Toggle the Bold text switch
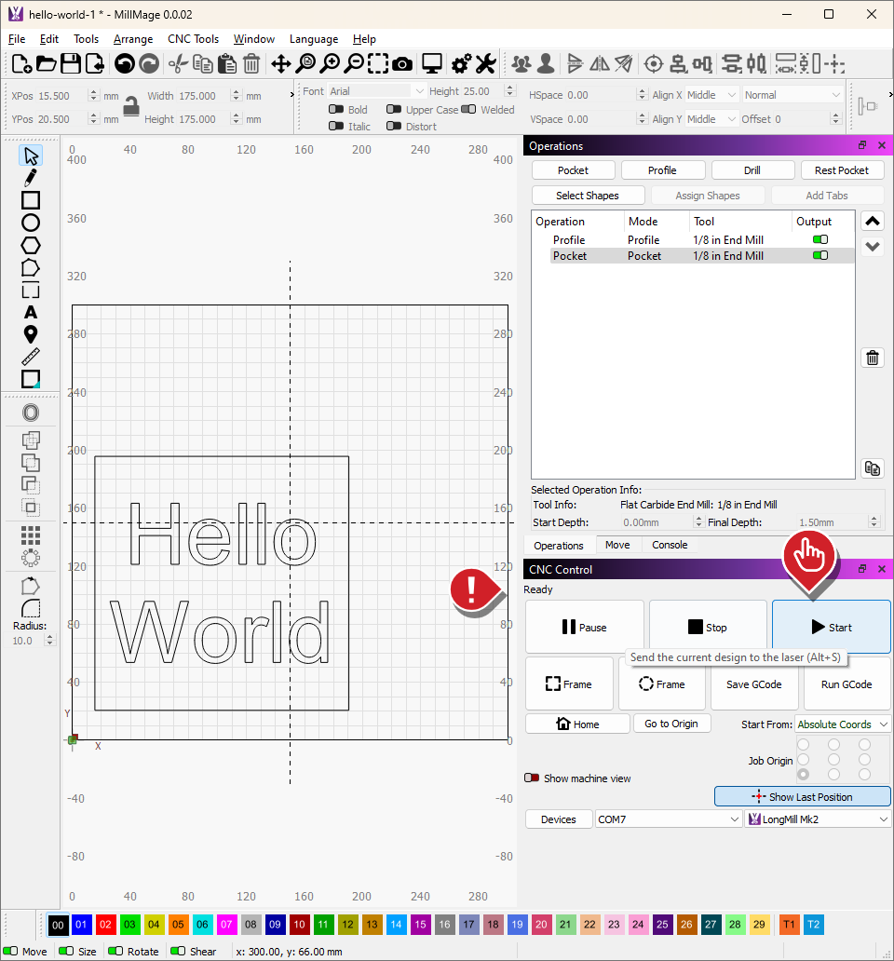 tap(336, 110)
